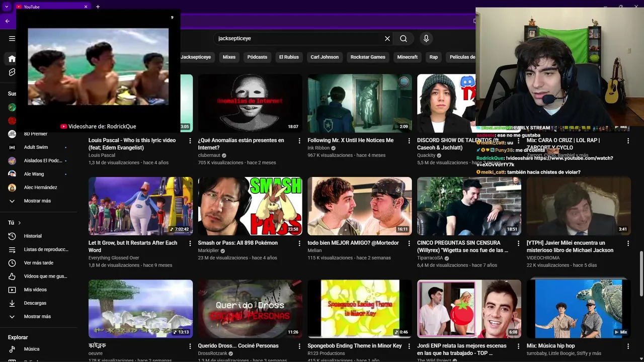This screenshot has width=644, height=362.
Task: Open Videos que me gustan list
Action: click(x=39, y=277)
